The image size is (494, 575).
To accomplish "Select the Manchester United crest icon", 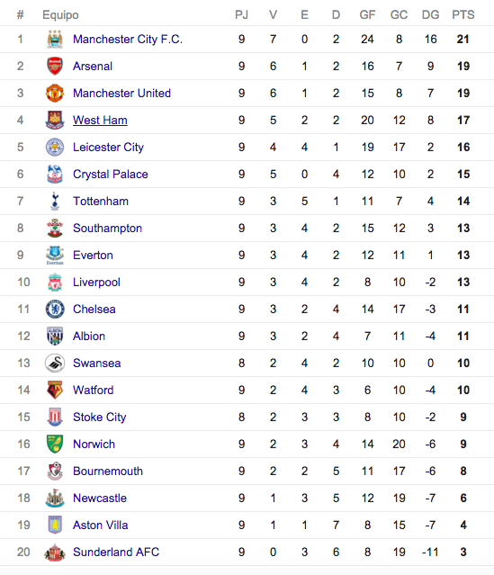I will pyautogui.click(x=55, y=94).
